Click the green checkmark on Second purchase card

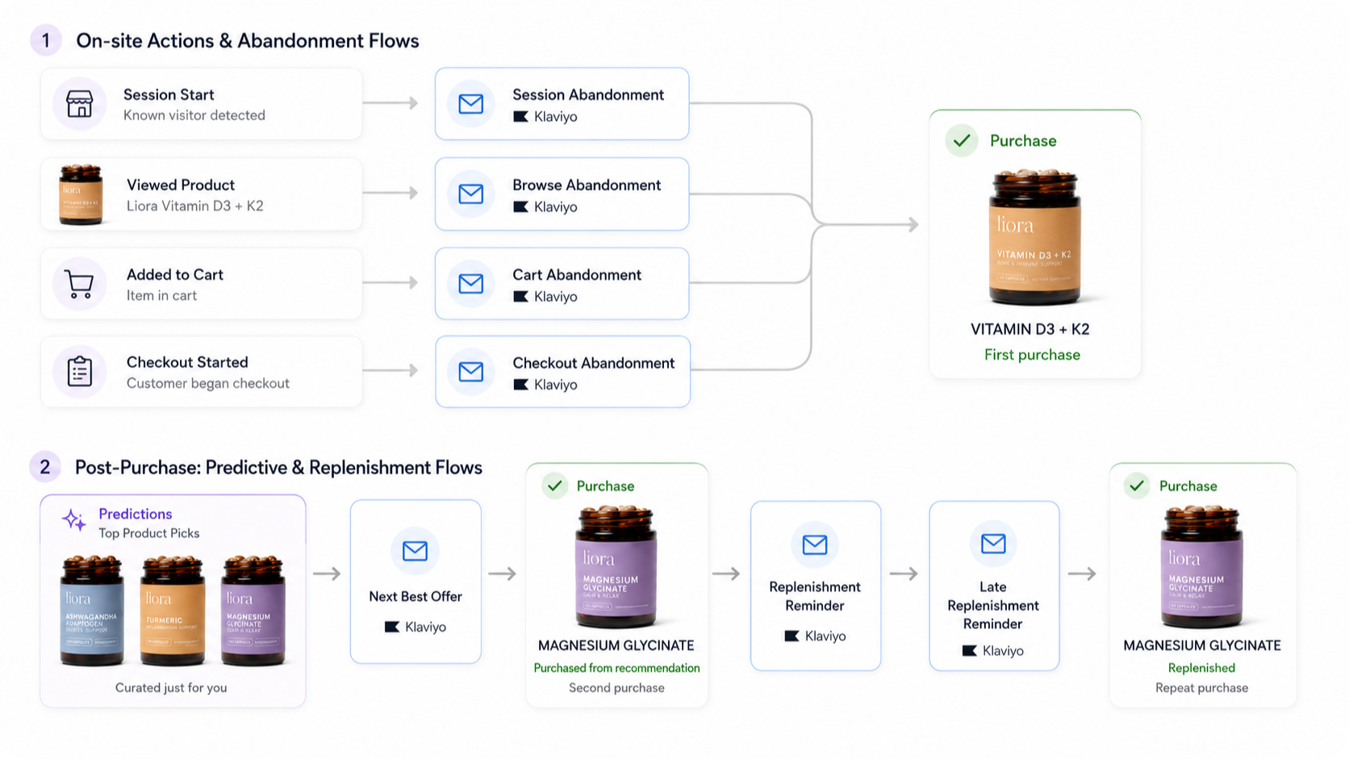click(554, 486)
